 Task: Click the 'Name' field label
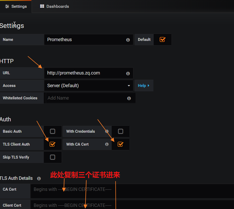(8, 40)
